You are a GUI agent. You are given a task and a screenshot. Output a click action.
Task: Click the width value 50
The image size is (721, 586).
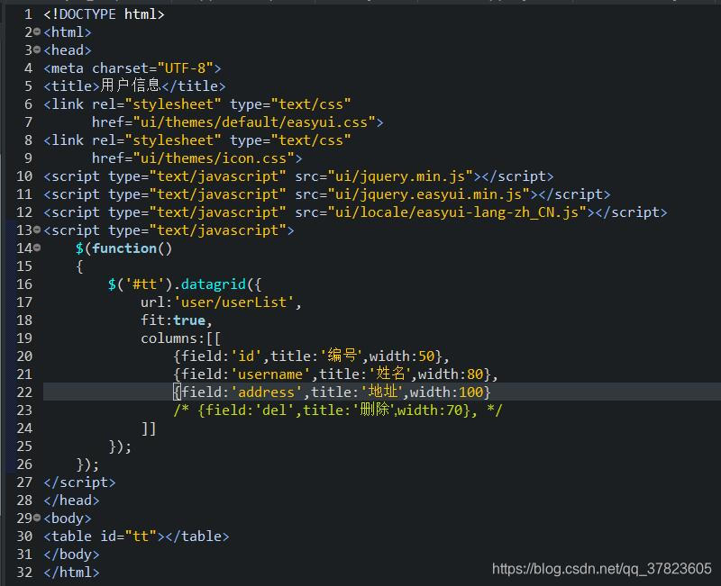tap(426, 356)
